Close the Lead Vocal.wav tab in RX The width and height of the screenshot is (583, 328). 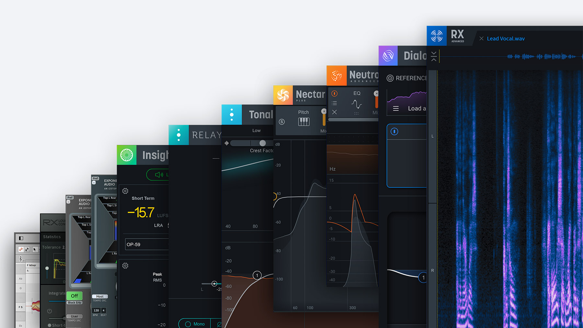click(x=481, y=39)
